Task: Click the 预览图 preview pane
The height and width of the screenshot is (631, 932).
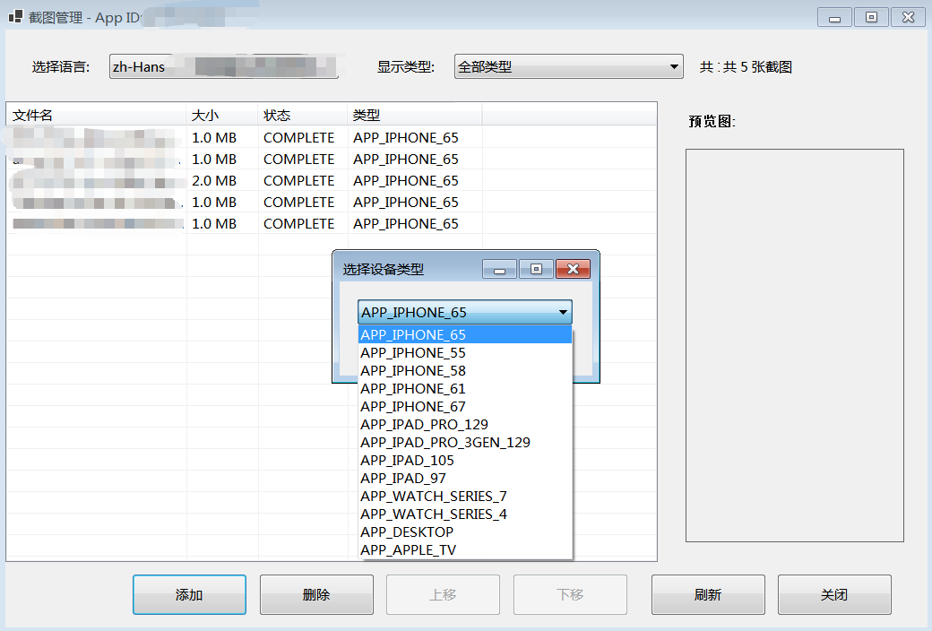Action: click(794, 345)
